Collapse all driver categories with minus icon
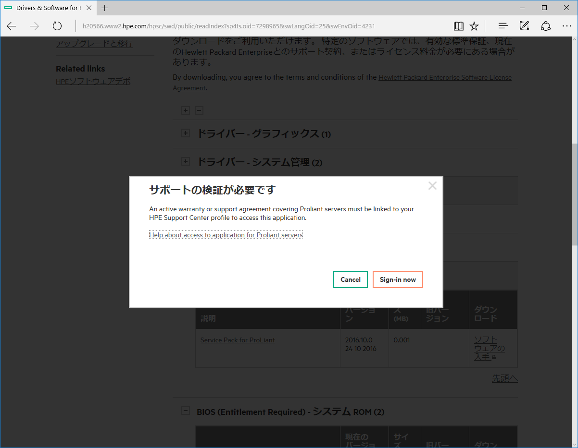Screen dimensions: 578x448 (199, 110)
